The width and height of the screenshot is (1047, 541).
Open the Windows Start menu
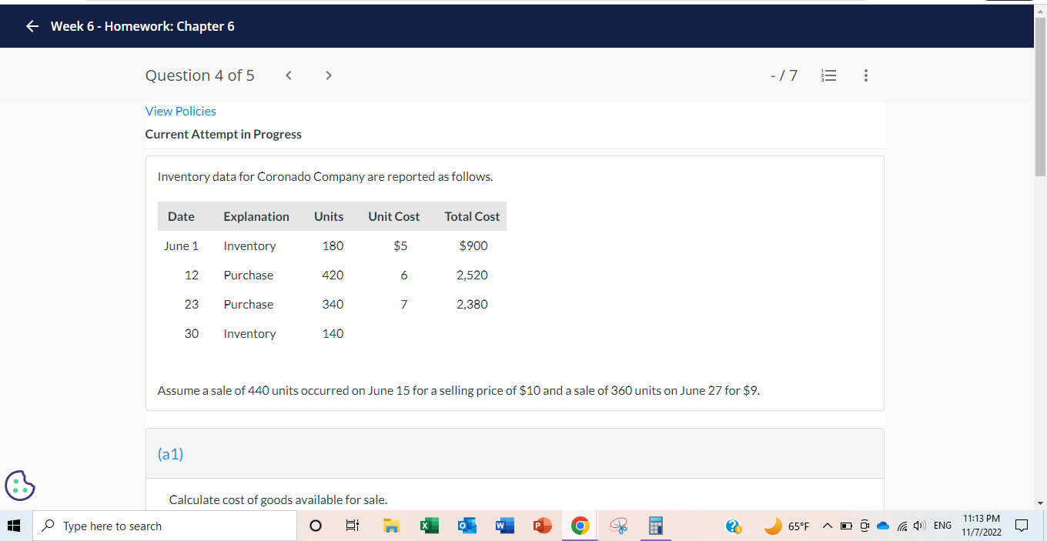coord(13,526)
